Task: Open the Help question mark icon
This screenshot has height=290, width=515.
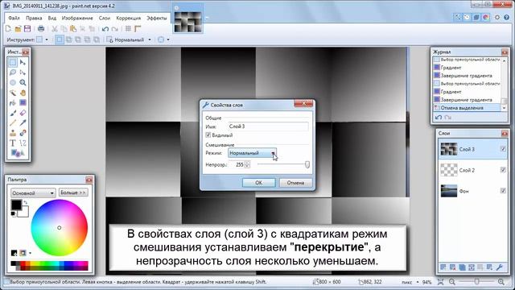Action: coord(507,17)
